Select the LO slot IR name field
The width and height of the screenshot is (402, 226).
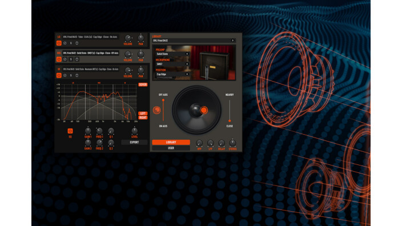(x=90, y=37)
